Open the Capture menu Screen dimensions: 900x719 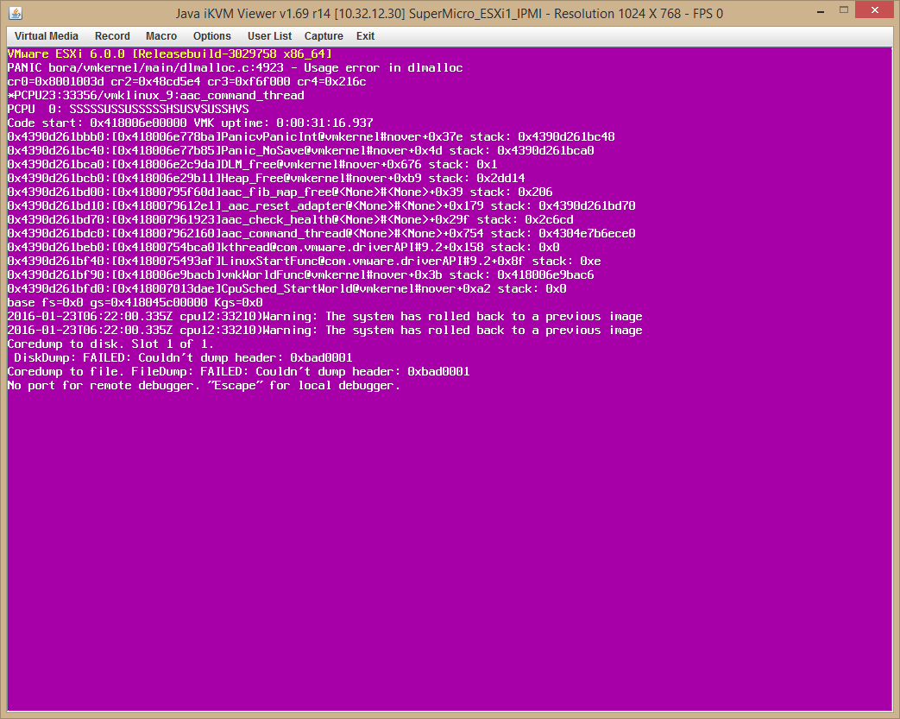coord(324,36)
